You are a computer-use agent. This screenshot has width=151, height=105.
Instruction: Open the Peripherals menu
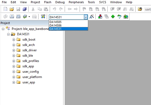pos(76,2)
